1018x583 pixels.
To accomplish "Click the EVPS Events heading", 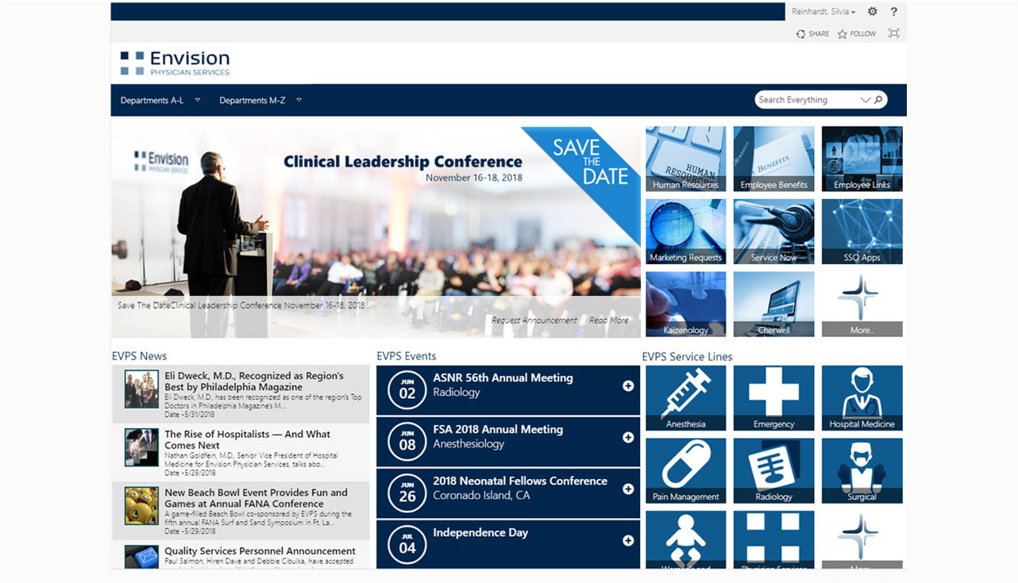I will (407, 356).
